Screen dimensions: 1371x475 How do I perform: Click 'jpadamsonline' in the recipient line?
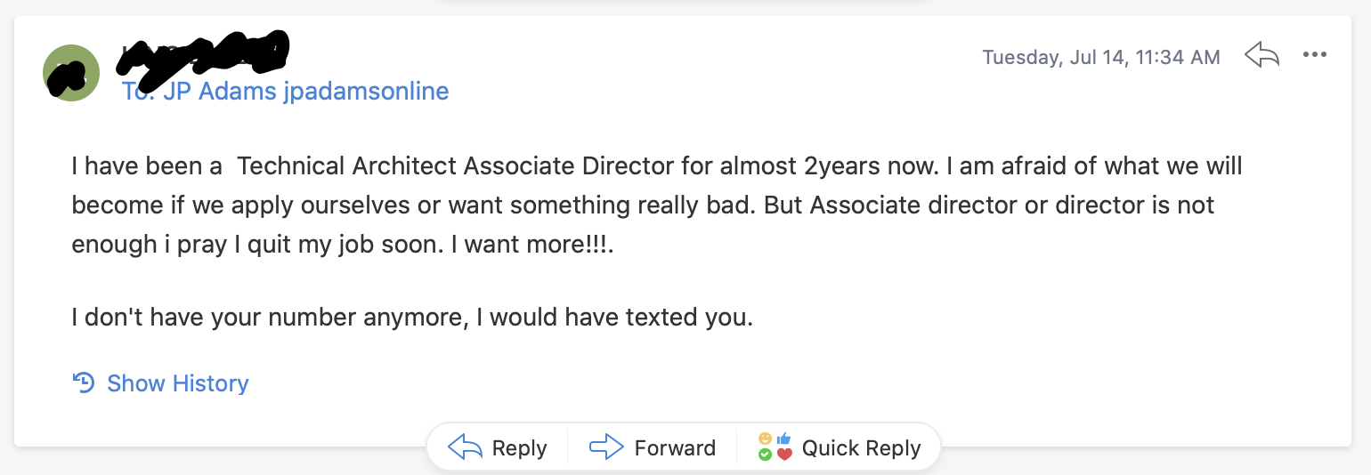(x=366, y=91)
